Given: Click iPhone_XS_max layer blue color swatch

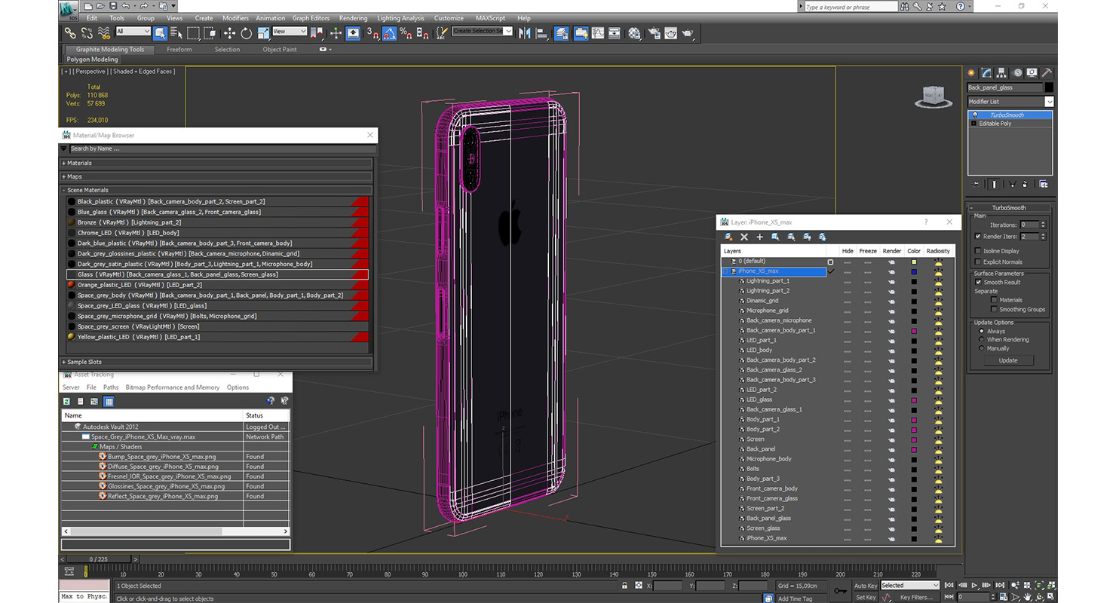Looking at the screenshot, I should pos(914,271).
